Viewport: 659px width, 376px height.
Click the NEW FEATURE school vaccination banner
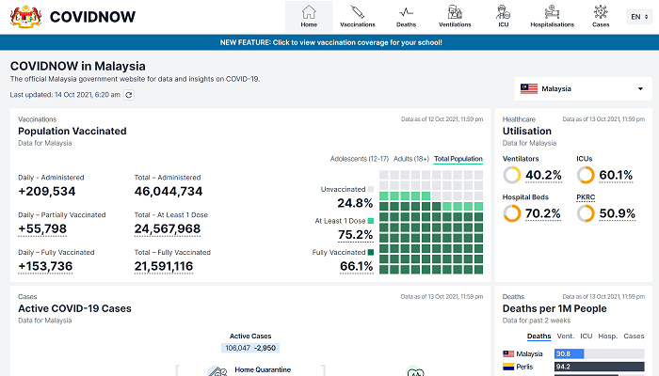(x=329, y=42)
